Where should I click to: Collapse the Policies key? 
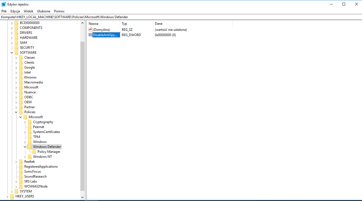point(16,112)
